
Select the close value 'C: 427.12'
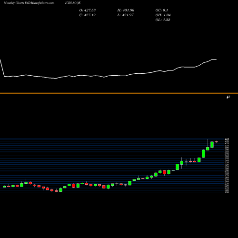click(88, 15)
